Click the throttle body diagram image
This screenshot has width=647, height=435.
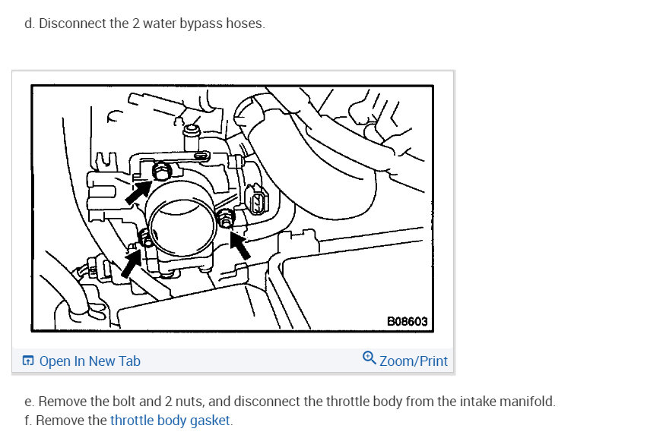tap(233, 208)
